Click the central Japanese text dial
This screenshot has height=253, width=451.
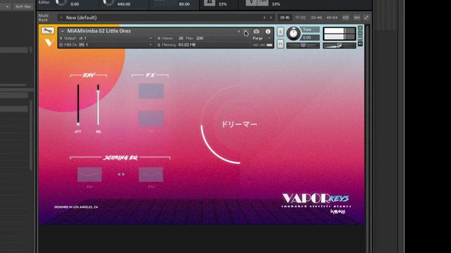click(239, 124)
